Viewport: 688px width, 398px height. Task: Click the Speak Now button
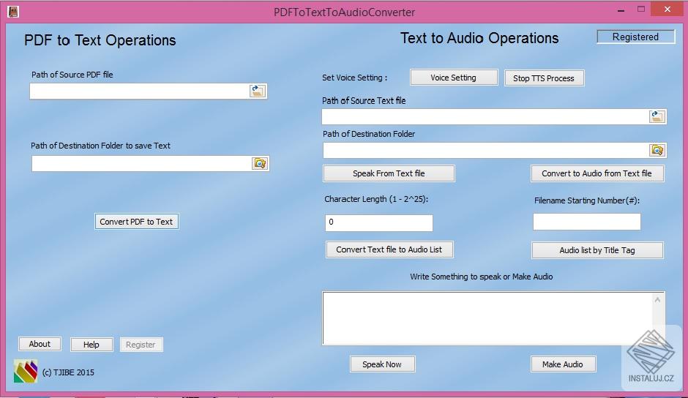click(x=382, y=364)
